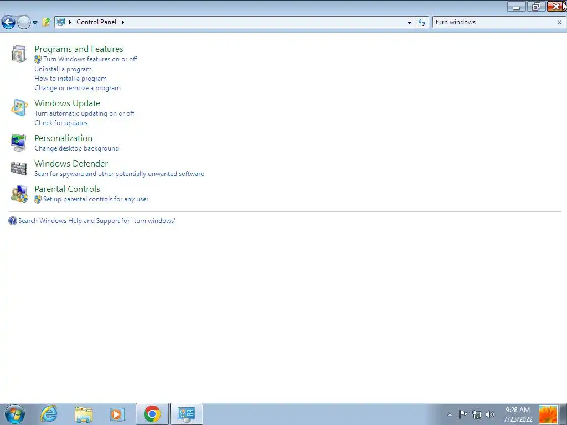Click Control Panel taskbar button
Image resolution: width=567 pixels, height=425 pixels.
click(187, 414)
